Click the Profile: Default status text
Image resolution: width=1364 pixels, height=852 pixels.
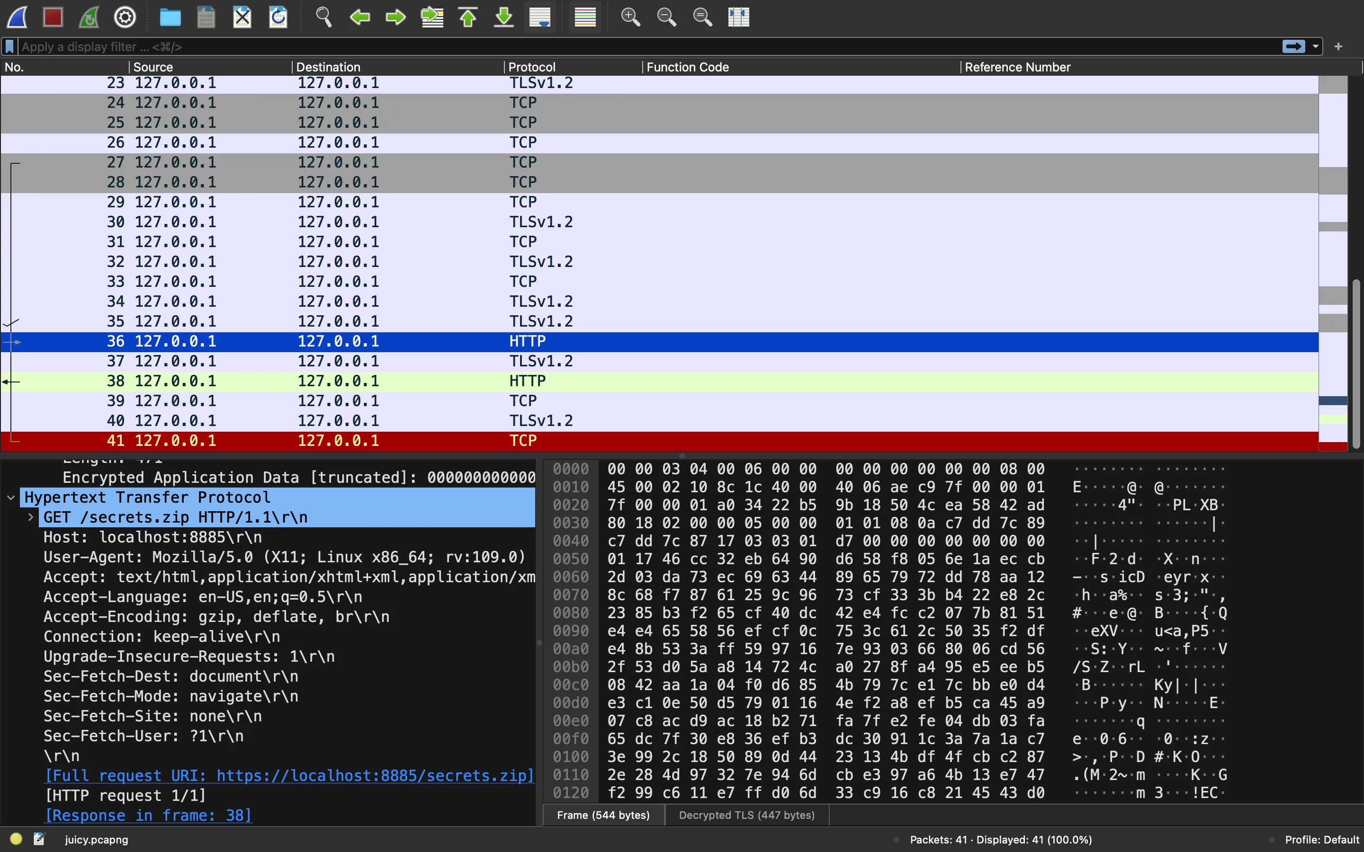tap(1322, 840)
